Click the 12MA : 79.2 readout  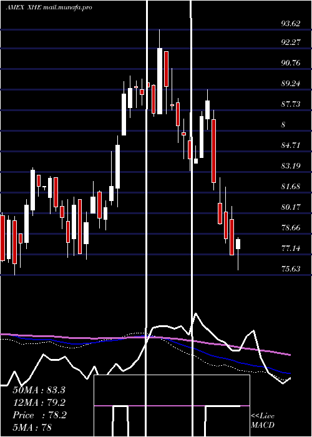[39, 403]
